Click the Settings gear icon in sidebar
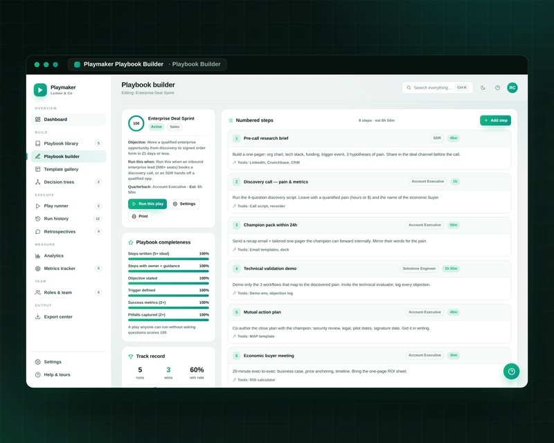The width and height of the screenshot is (554, 443). tap(38, 362)
